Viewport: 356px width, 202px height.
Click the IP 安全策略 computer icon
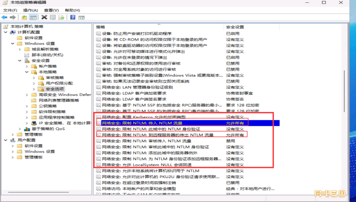[x=34, y=123]
